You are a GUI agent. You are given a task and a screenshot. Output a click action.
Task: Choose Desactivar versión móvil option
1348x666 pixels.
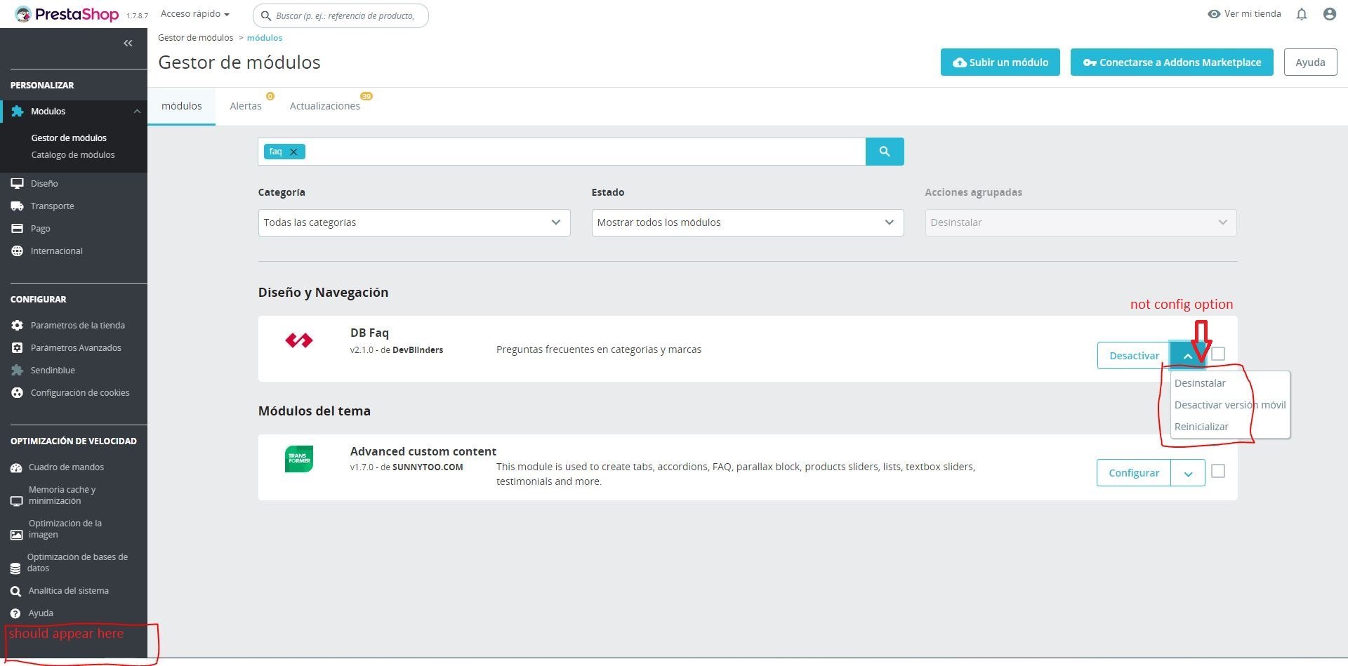pyautogui.click(x=1230, y=405)
